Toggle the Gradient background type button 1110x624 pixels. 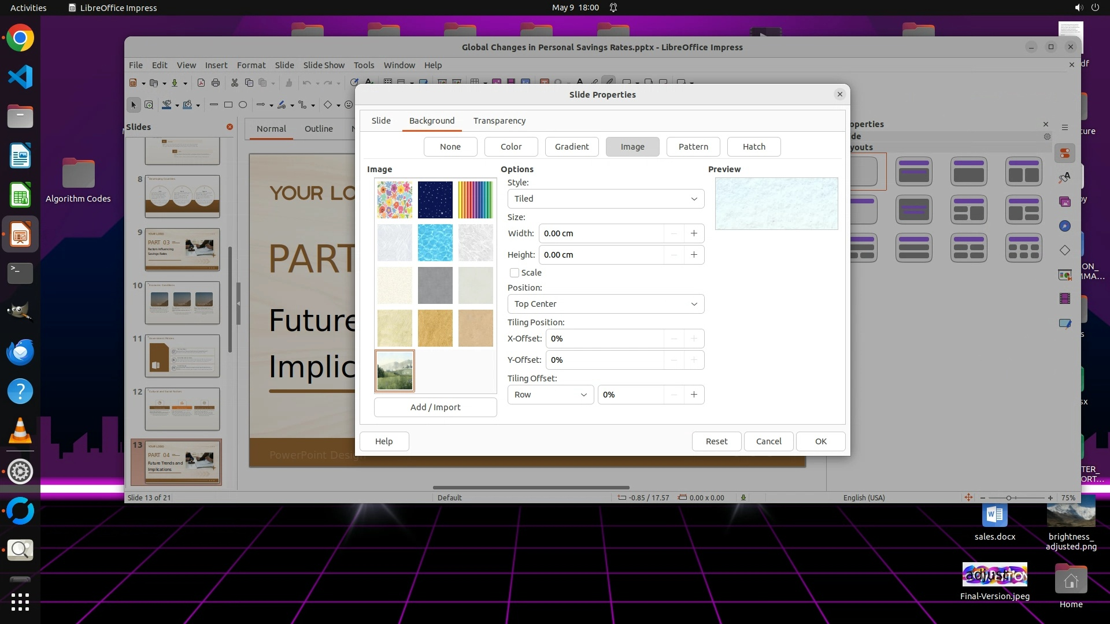coord(571,147)
